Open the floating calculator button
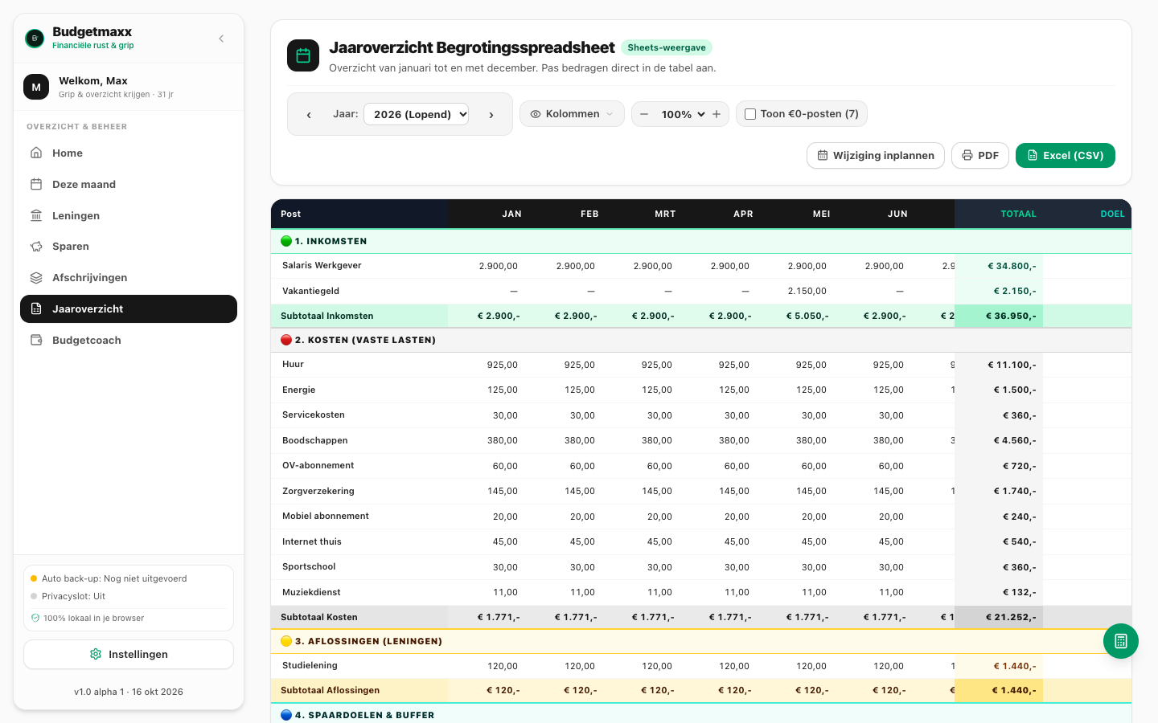The height and width of the screenshot is (723, 1158). [1121, 641]
